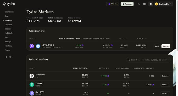Click Liquidity column header
The image size is (178, 96).
click(142, 38)
